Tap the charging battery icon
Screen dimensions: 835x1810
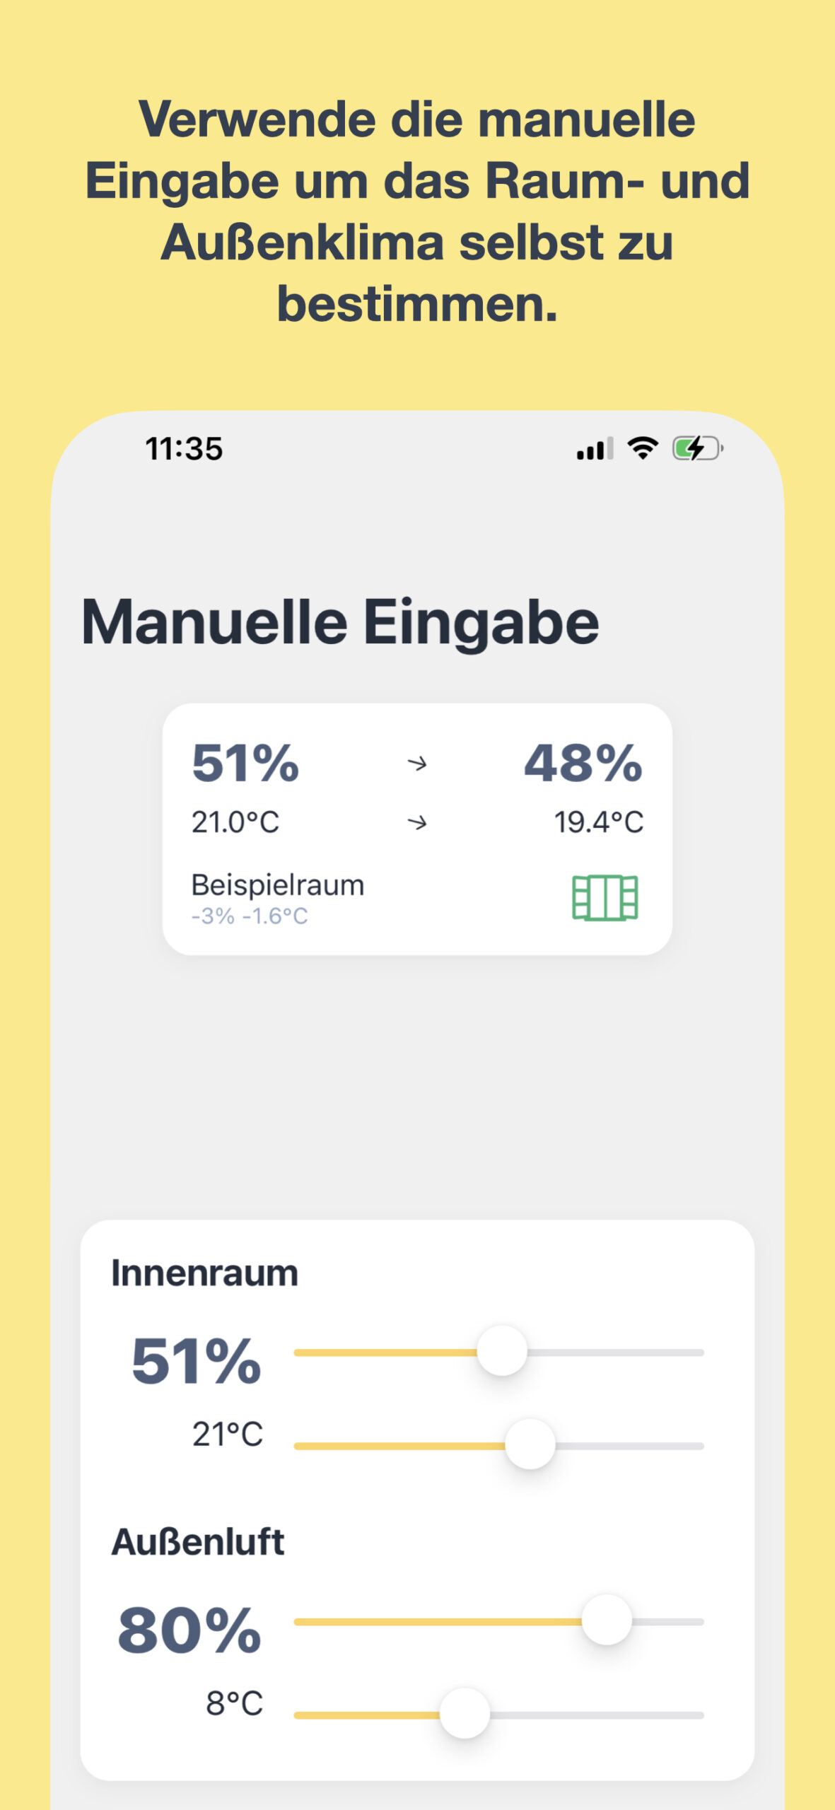tap(697, 448)
